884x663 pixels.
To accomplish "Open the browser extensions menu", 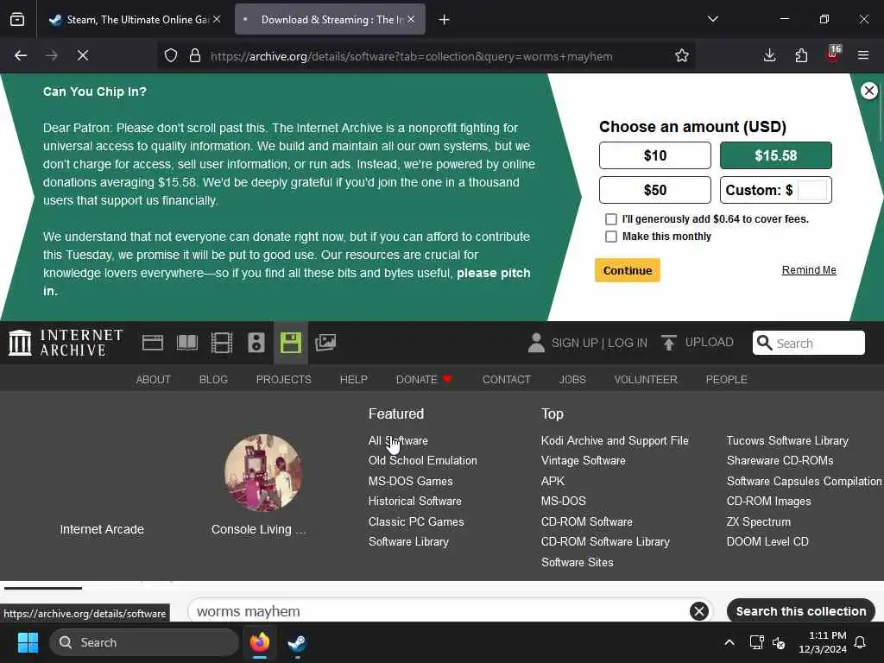I will pos(801,55).
